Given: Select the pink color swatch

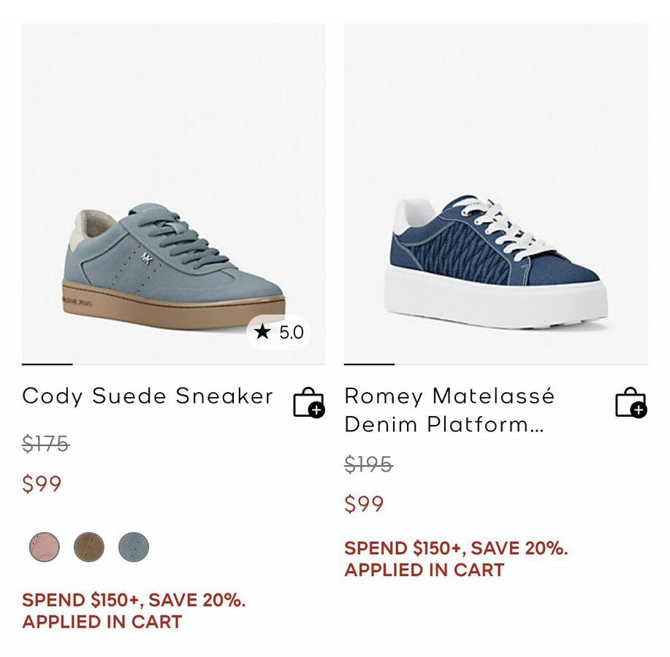Looking at the screenshot, I should 45,547.
